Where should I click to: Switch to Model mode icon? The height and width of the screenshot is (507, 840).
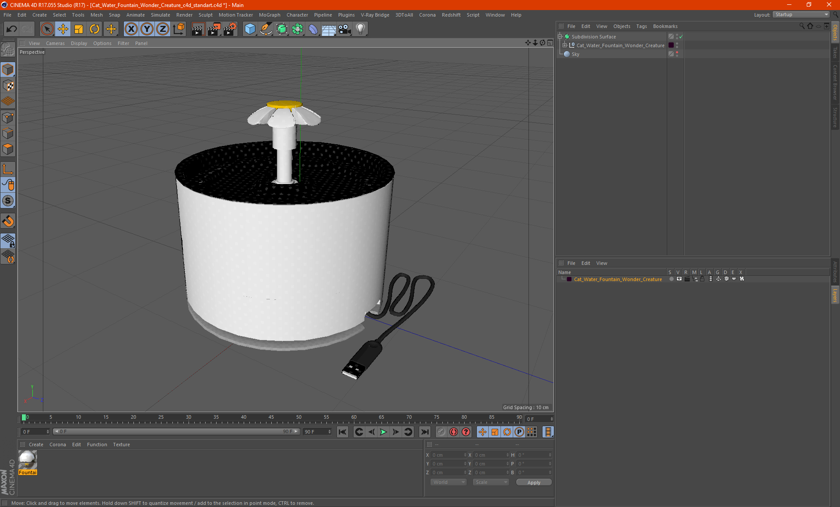coord(8,69)
